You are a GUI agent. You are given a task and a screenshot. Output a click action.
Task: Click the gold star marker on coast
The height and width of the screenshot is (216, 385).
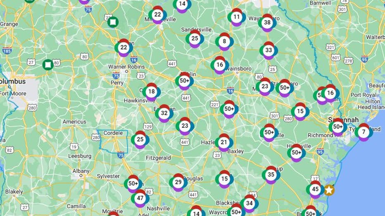click(x=329, y=190)
